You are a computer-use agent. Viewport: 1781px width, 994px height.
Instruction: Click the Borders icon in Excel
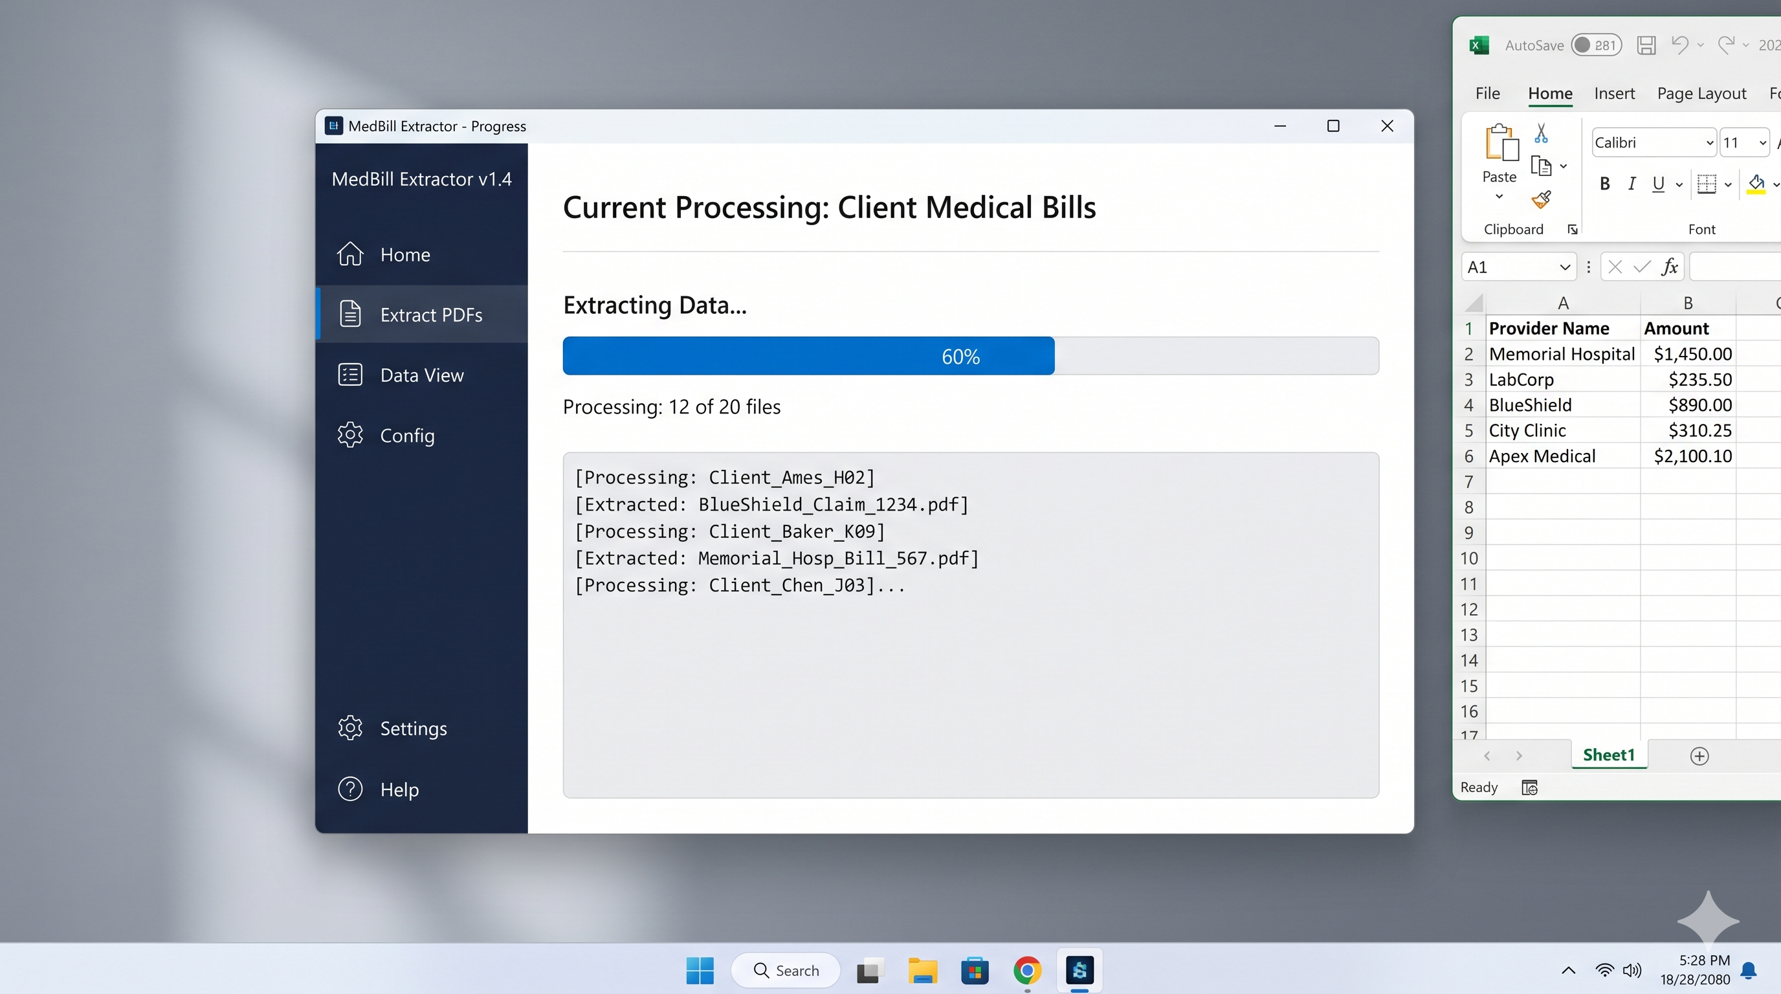1707,184
